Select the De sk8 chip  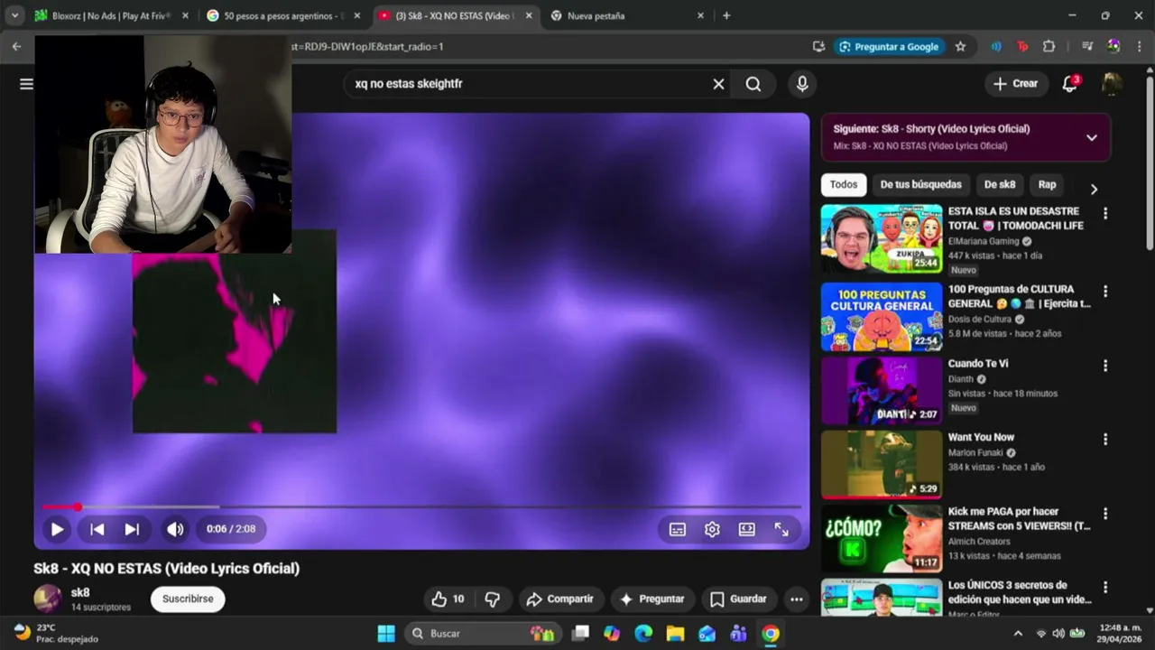(999, 185)
